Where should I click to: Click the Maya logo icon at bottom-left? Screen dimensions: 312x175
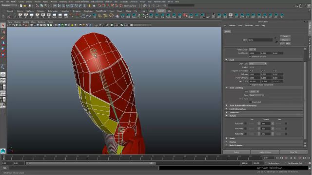(3, 151)
